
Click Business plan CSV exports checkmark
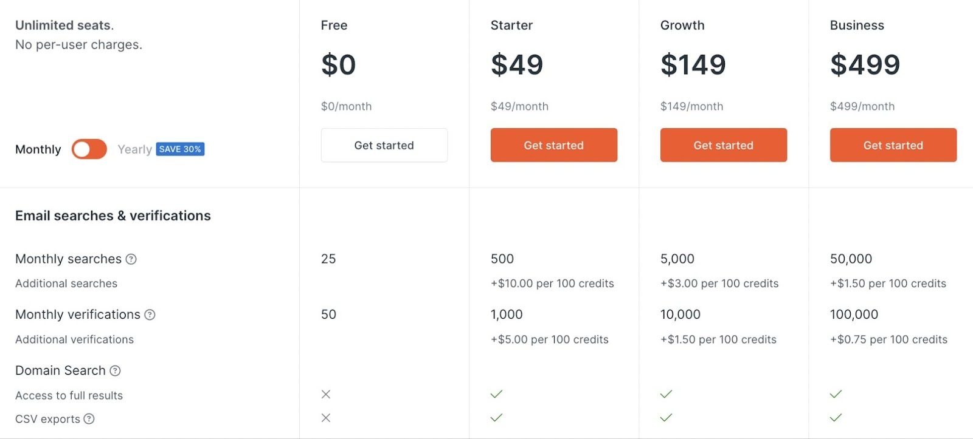836,418
